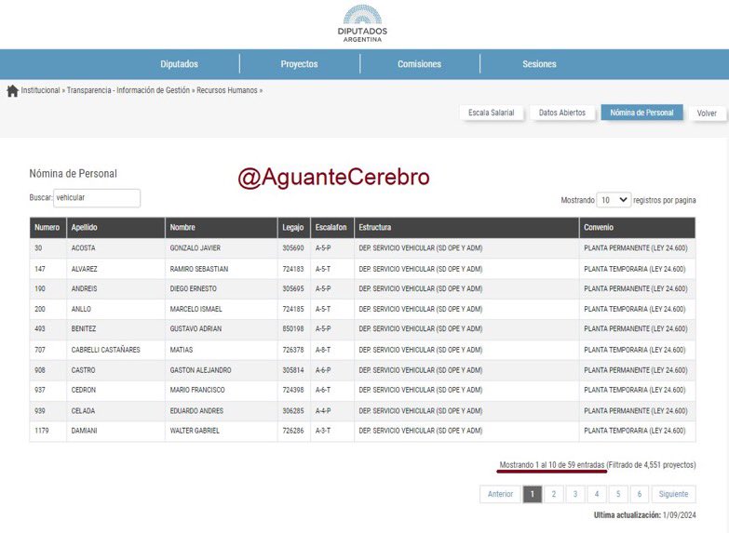Screen dimensions: 729x533
Task: Sort table by Apellido column
Action: pos(115,227)
